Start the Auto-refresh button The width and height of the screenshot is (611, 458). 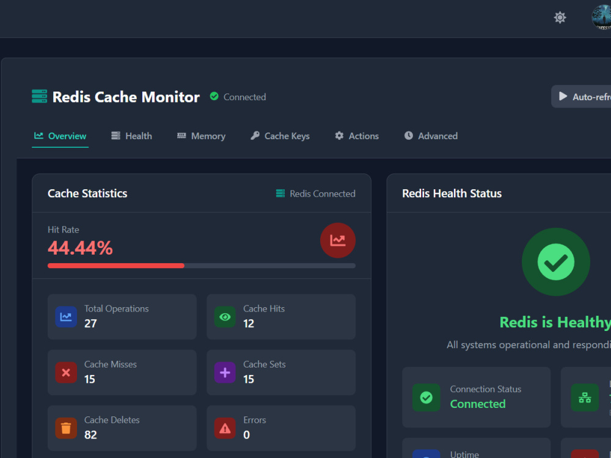(x=581, y=96)
